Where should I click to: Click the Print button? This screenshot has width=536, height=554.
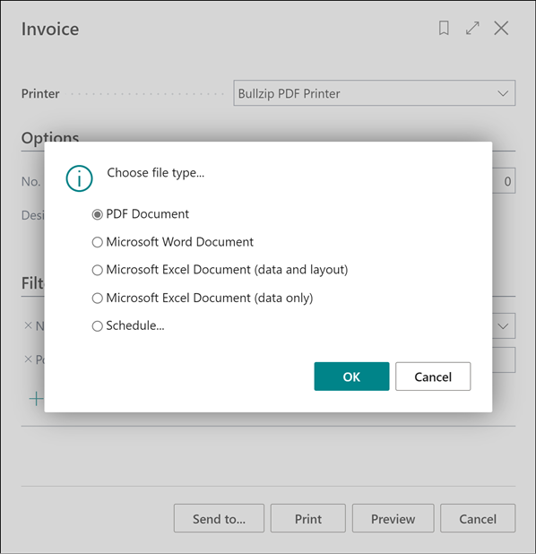tap(308, 518)
